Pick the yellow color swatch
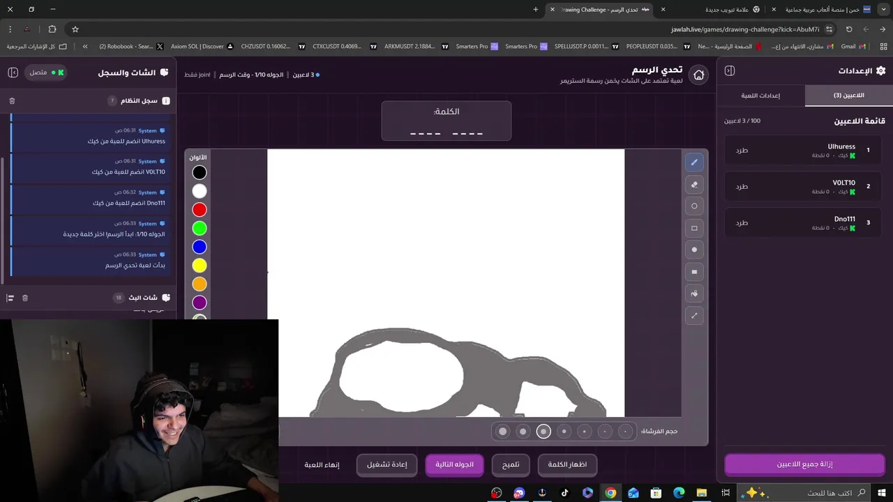893x502 pixels. click(x=200, y=266)
